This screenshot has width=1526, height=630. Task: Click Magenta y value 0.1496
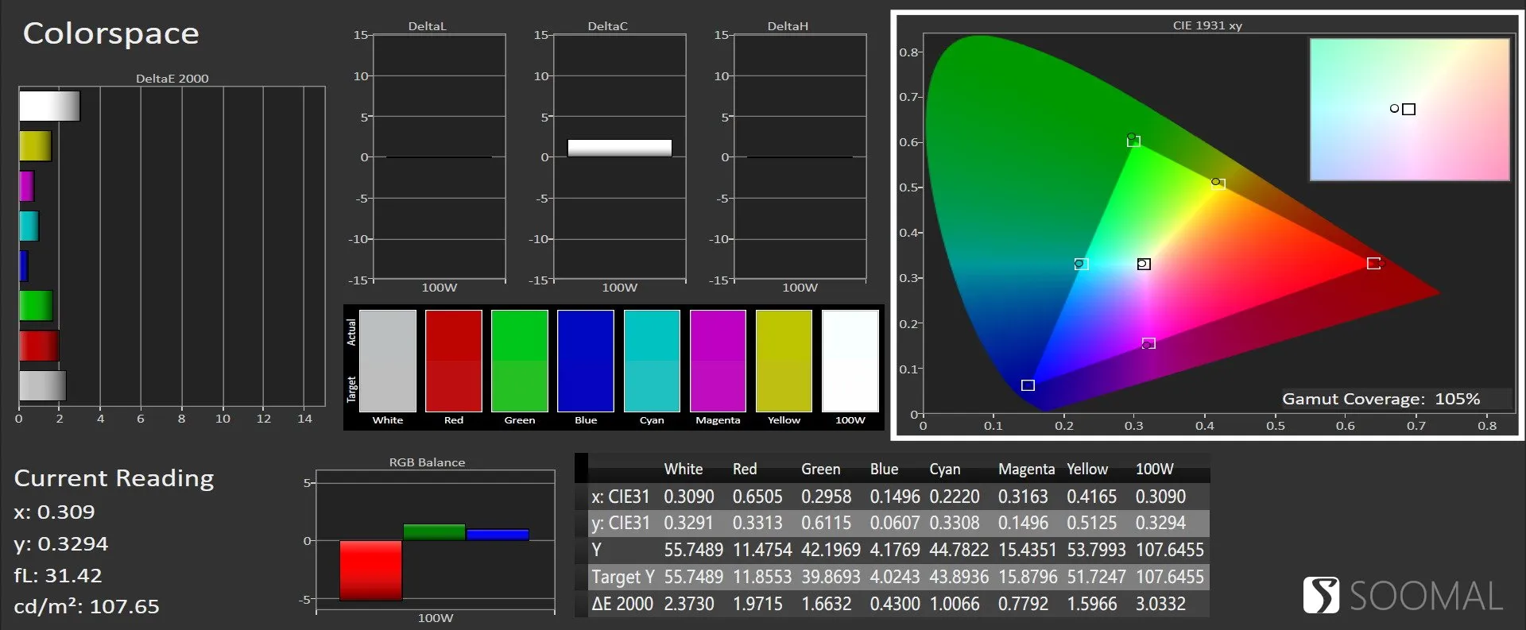click(1023, 523)
